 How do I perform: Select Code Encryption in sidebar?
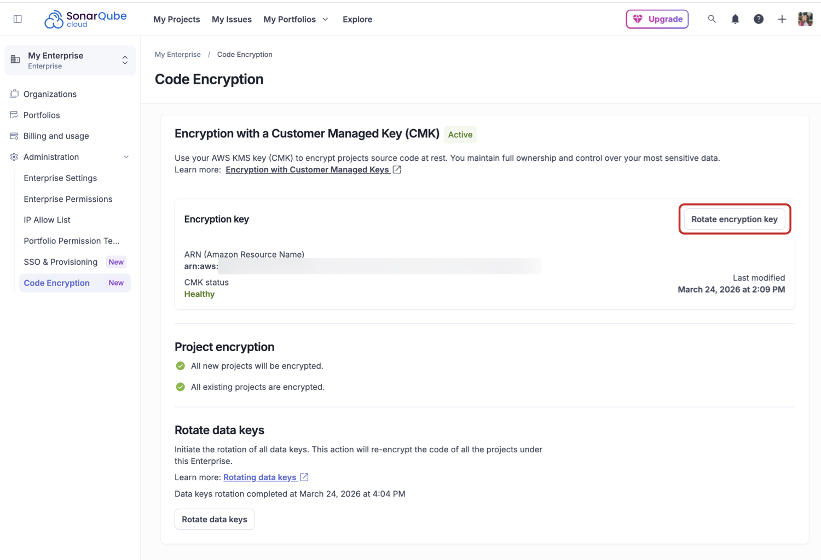tap(75, 283)
